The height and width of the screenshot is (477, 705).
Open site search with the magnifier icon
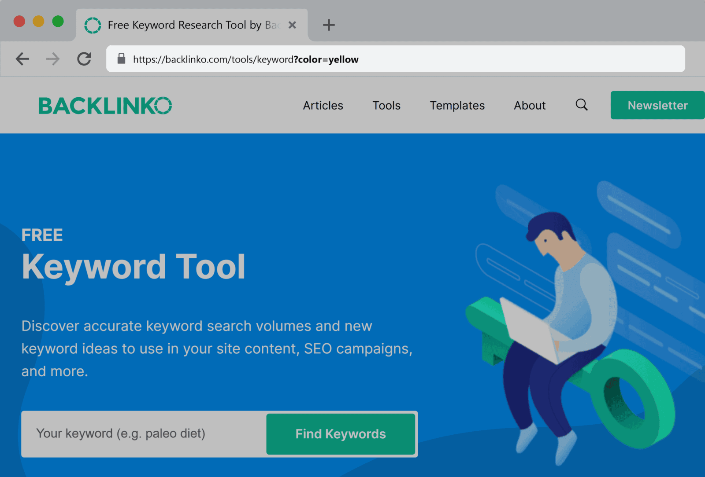[x=582, y=105]
